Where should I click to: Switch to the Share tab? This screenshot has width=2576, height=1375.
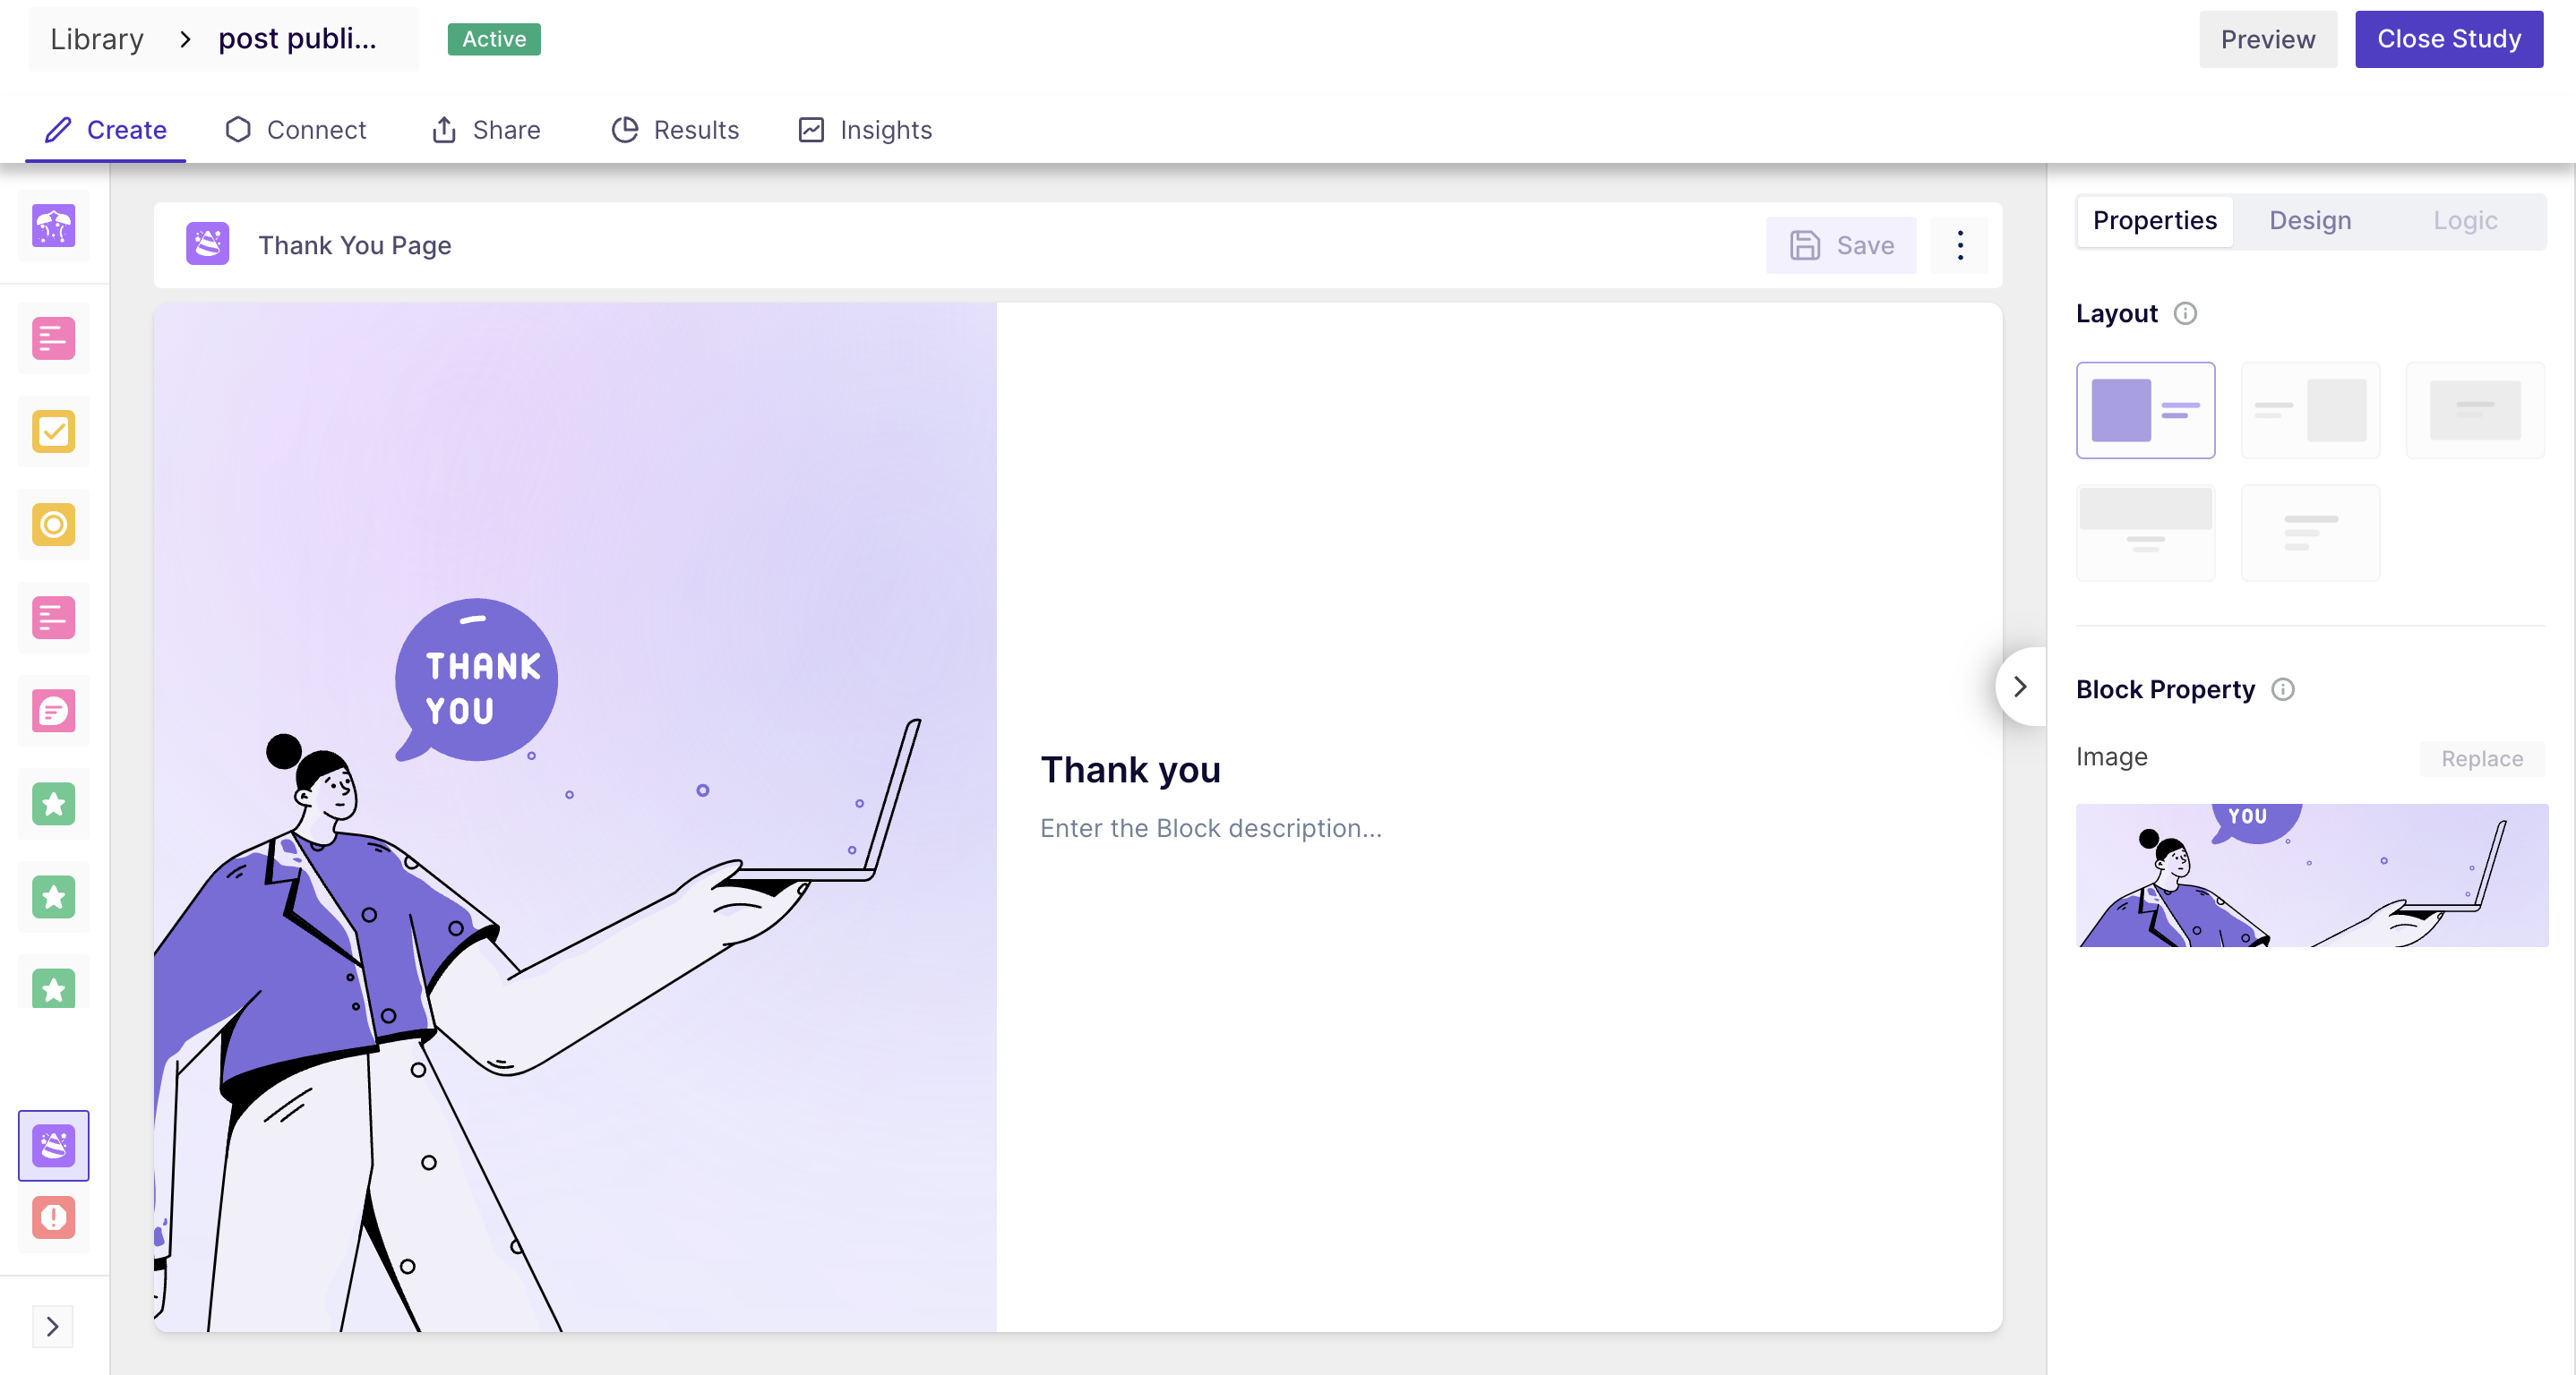click(486, 130)
